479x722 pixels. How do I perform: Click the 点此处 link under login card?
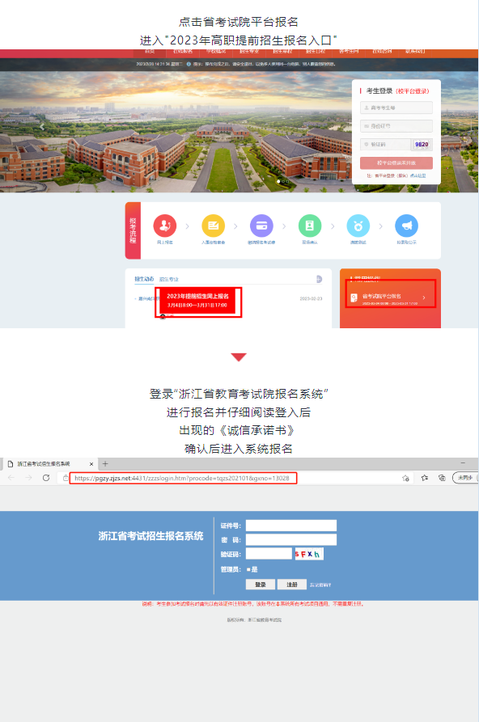(418, 176)
